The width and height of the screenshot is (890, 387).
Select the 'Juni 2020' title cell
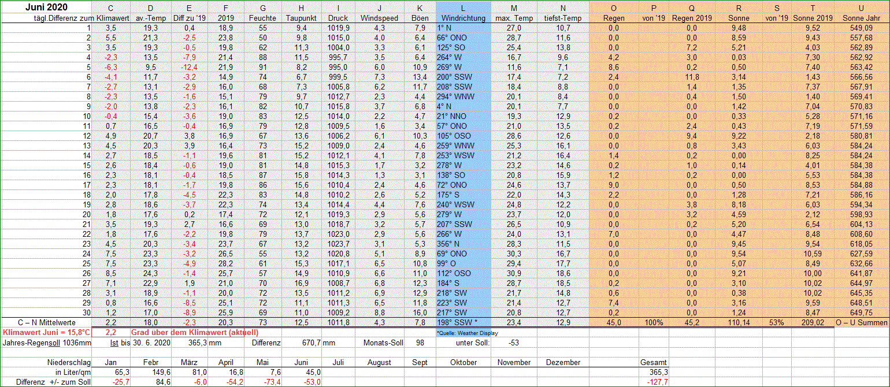point(47,8)
